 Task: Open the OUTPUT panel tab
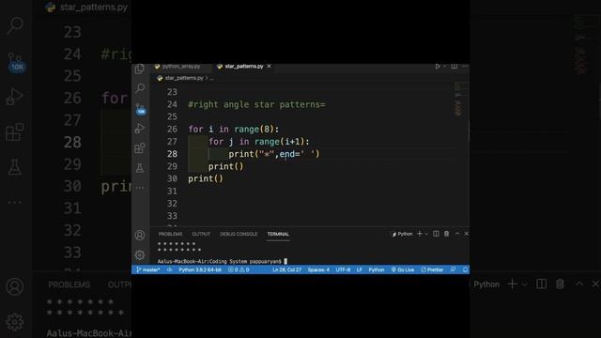(201, 234)
